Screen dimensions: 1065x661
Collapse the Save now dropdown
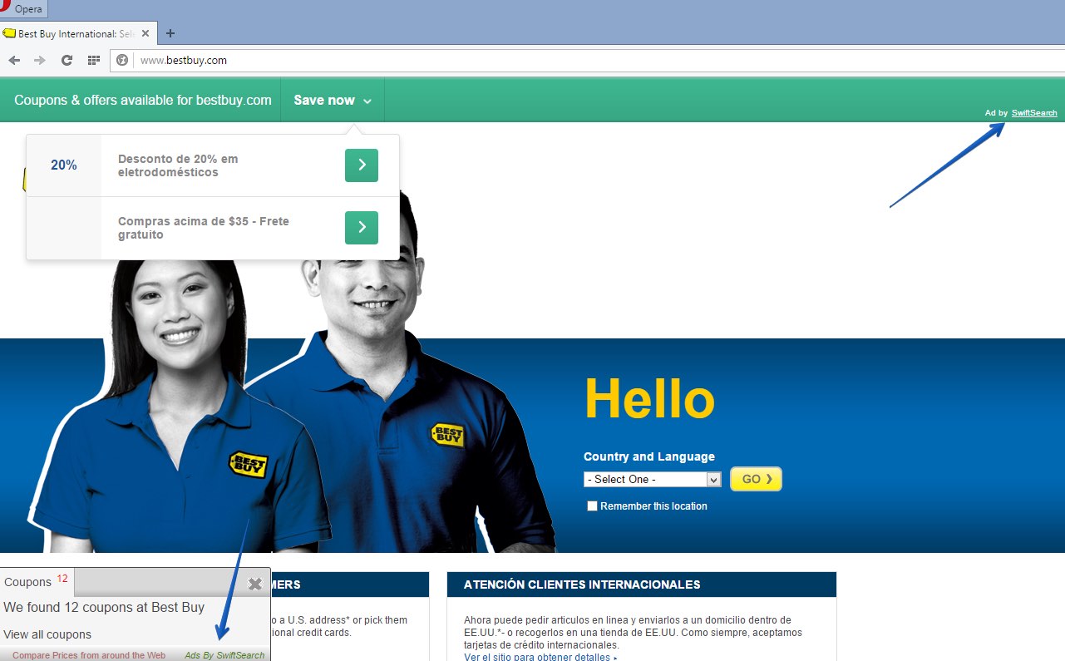[x=333, y=101]
